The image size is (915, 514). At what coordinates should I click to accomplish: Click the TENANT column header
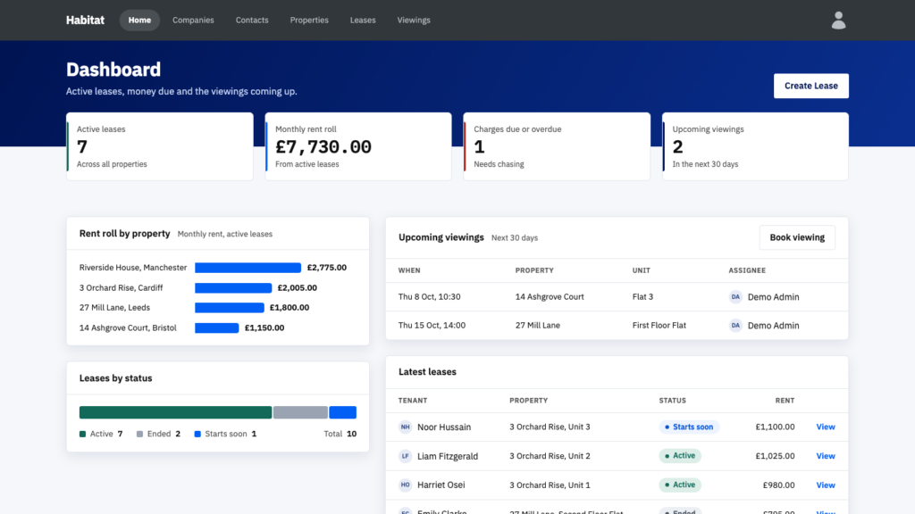413,401
